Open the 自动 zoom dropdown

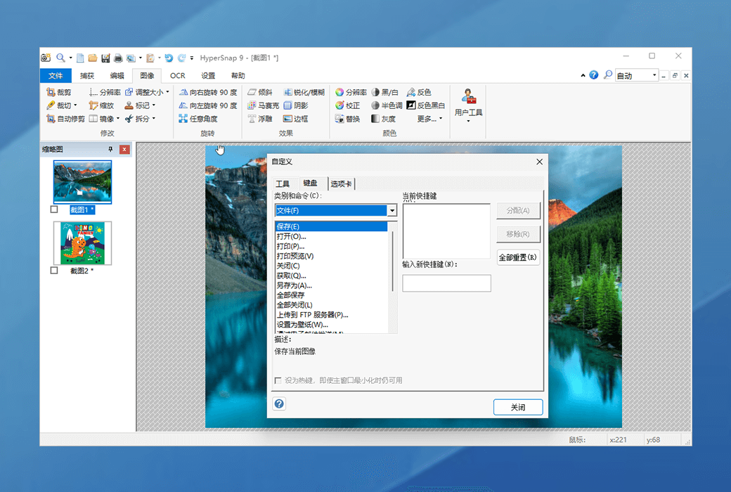[x=654, y=75]
